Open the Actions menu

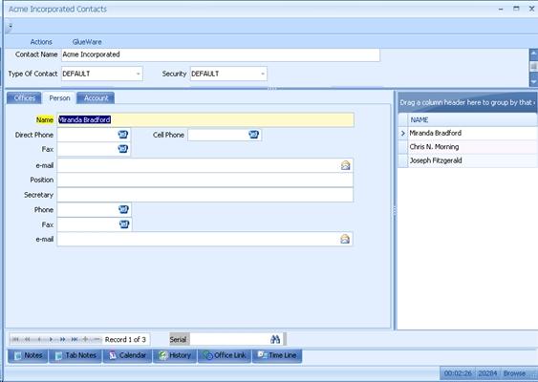(x=41, y=42)
